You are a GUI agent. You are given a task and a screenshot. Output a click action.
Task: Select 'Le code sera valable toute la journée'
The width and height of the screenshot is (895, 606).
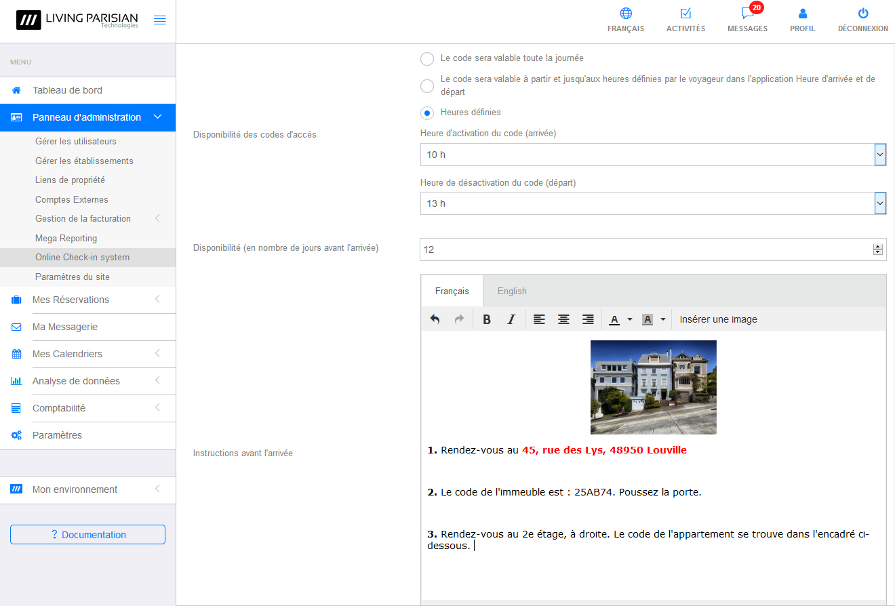[427, 59]
